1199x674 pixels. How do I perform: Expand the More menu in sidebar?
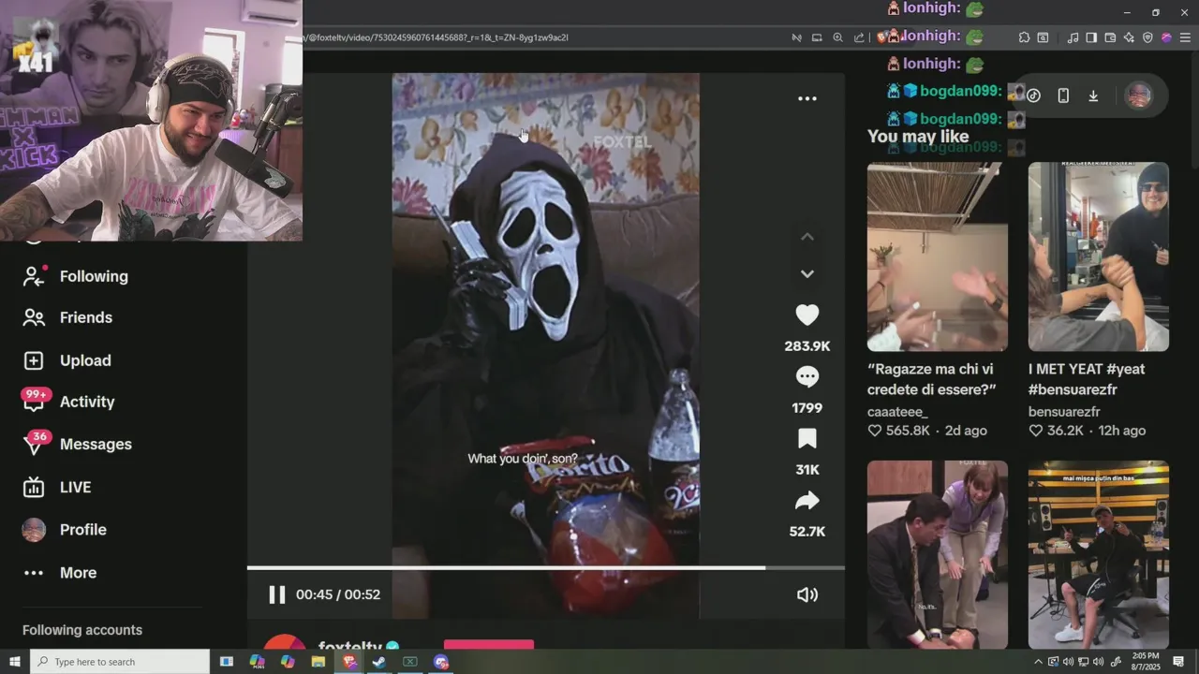click(59, 573)
